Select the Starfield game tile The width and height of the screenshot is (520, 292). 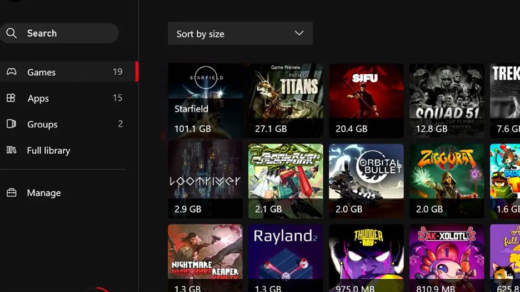coord(205,100)
